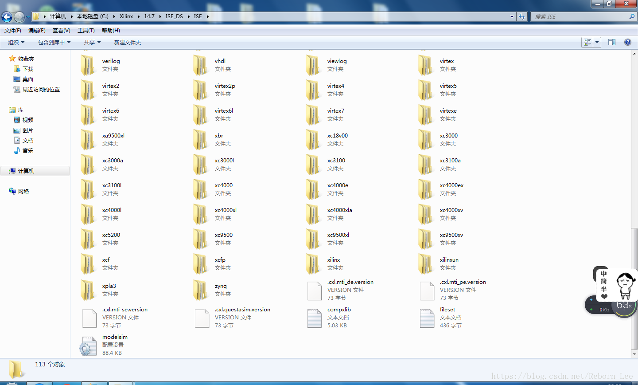Select the xcfp folder icon
The height and width of the screenshot is (385, 638).
point(200,263)
